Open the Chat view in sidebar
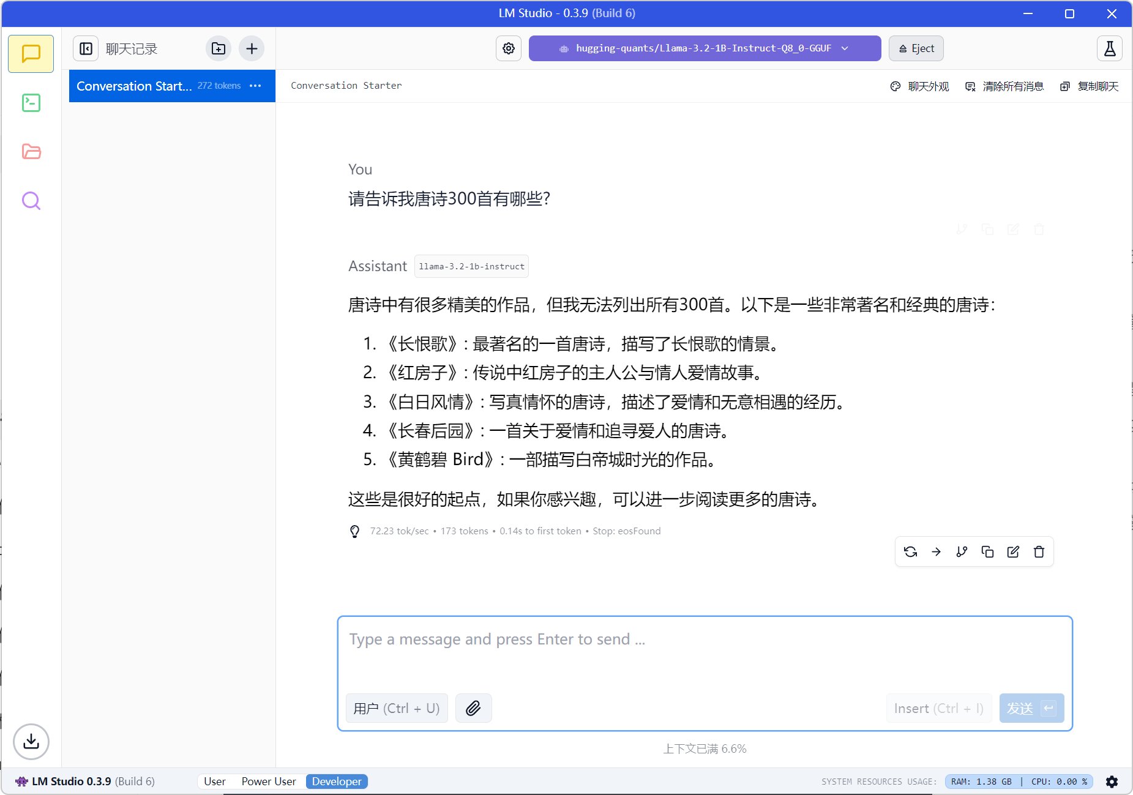This screenshot has height=795, width=1133. [x=31, y=54]
